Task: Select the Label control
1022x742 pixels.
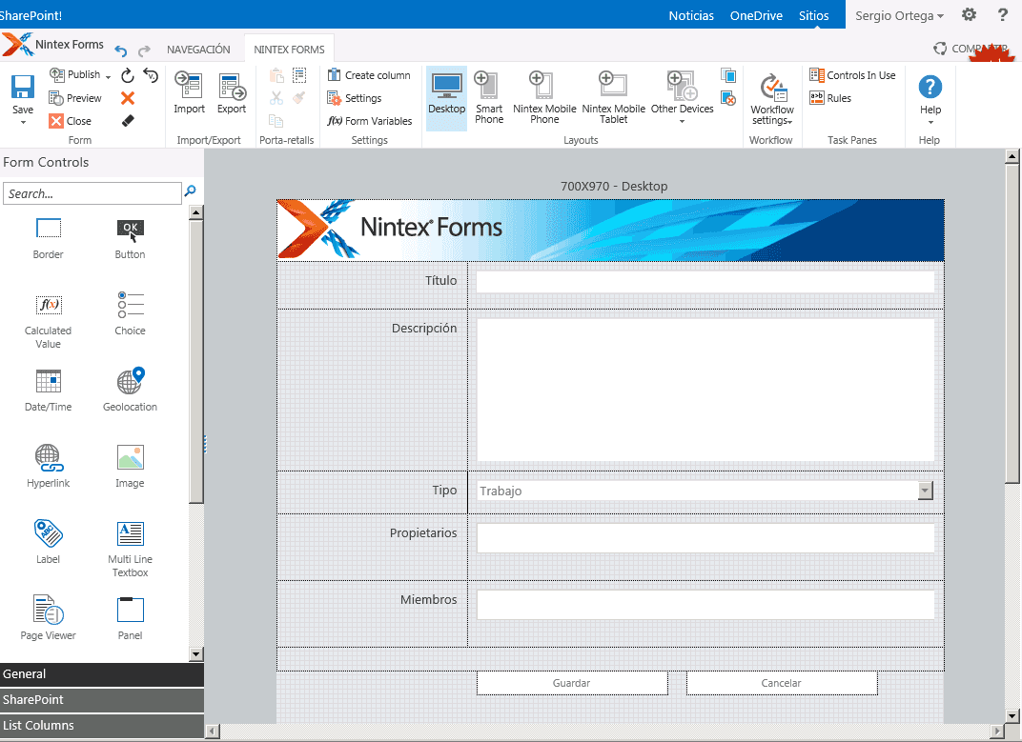Action: 49,542
